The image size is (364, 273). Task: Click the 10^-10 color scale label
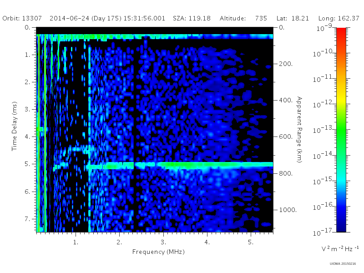324,53
